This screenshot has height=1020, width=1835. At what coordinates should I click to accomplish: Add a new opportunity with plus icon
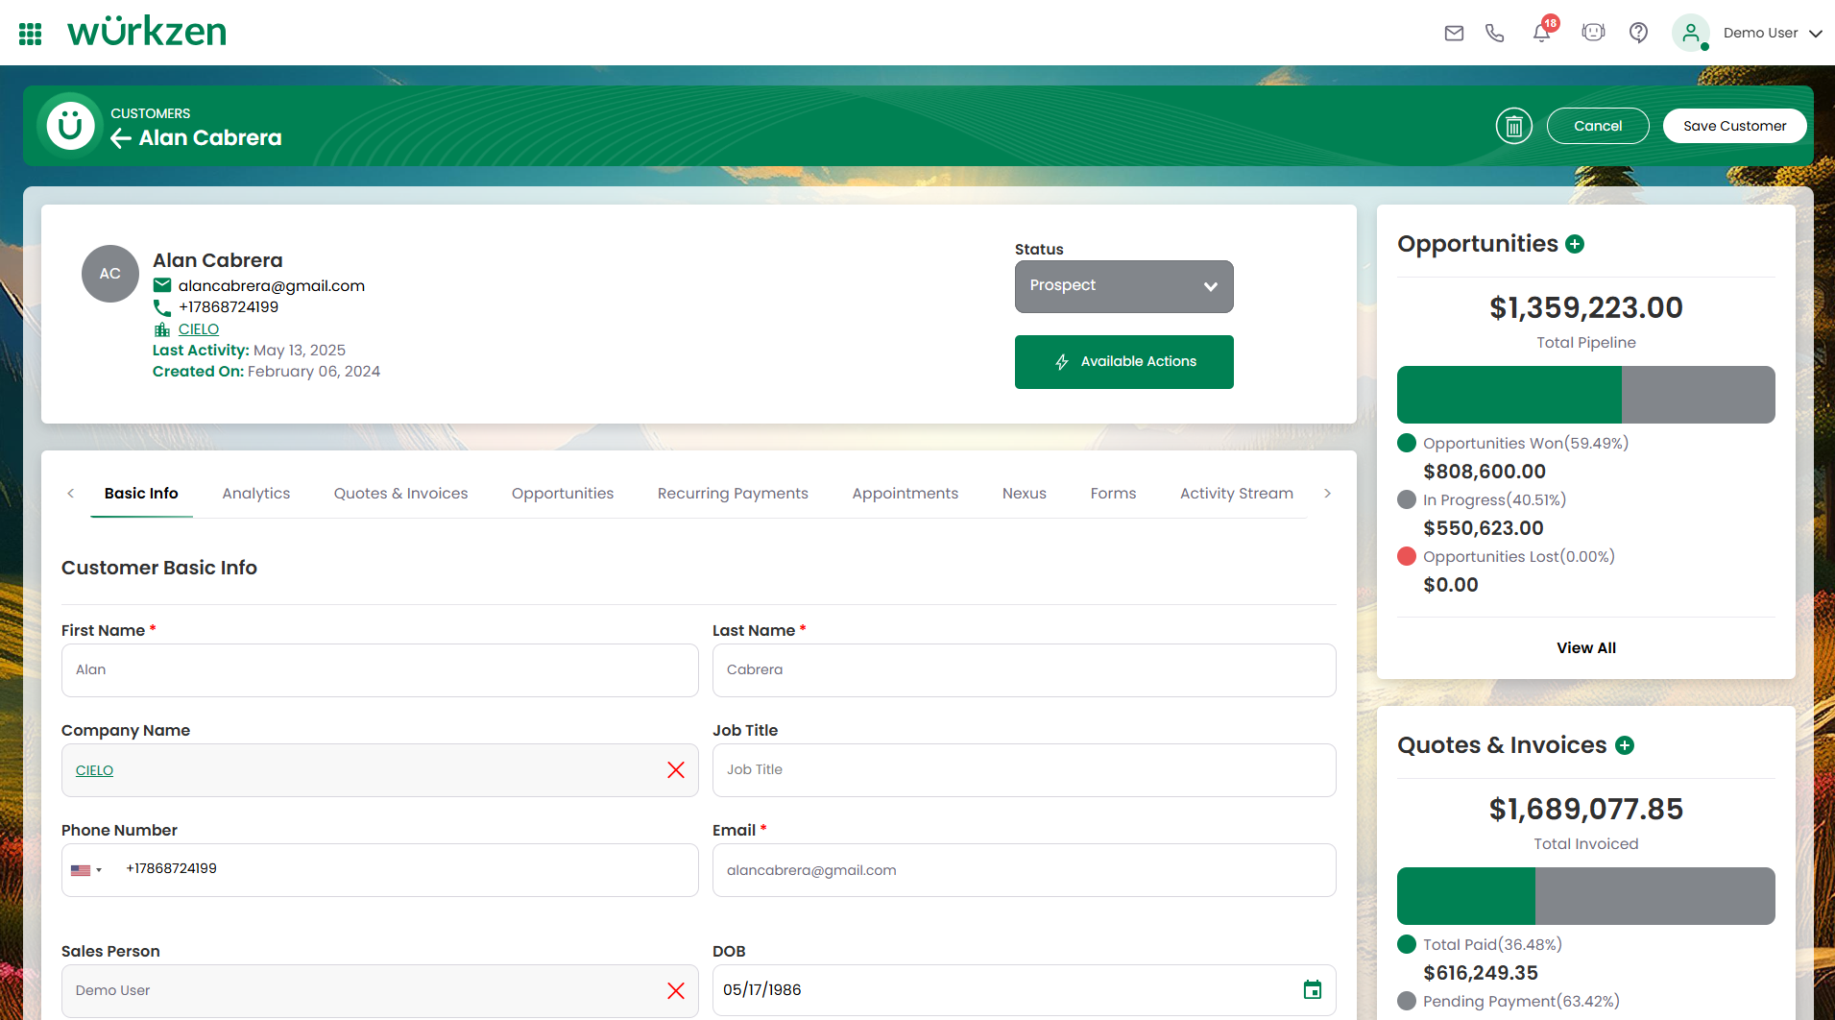tap(1575, 244)
